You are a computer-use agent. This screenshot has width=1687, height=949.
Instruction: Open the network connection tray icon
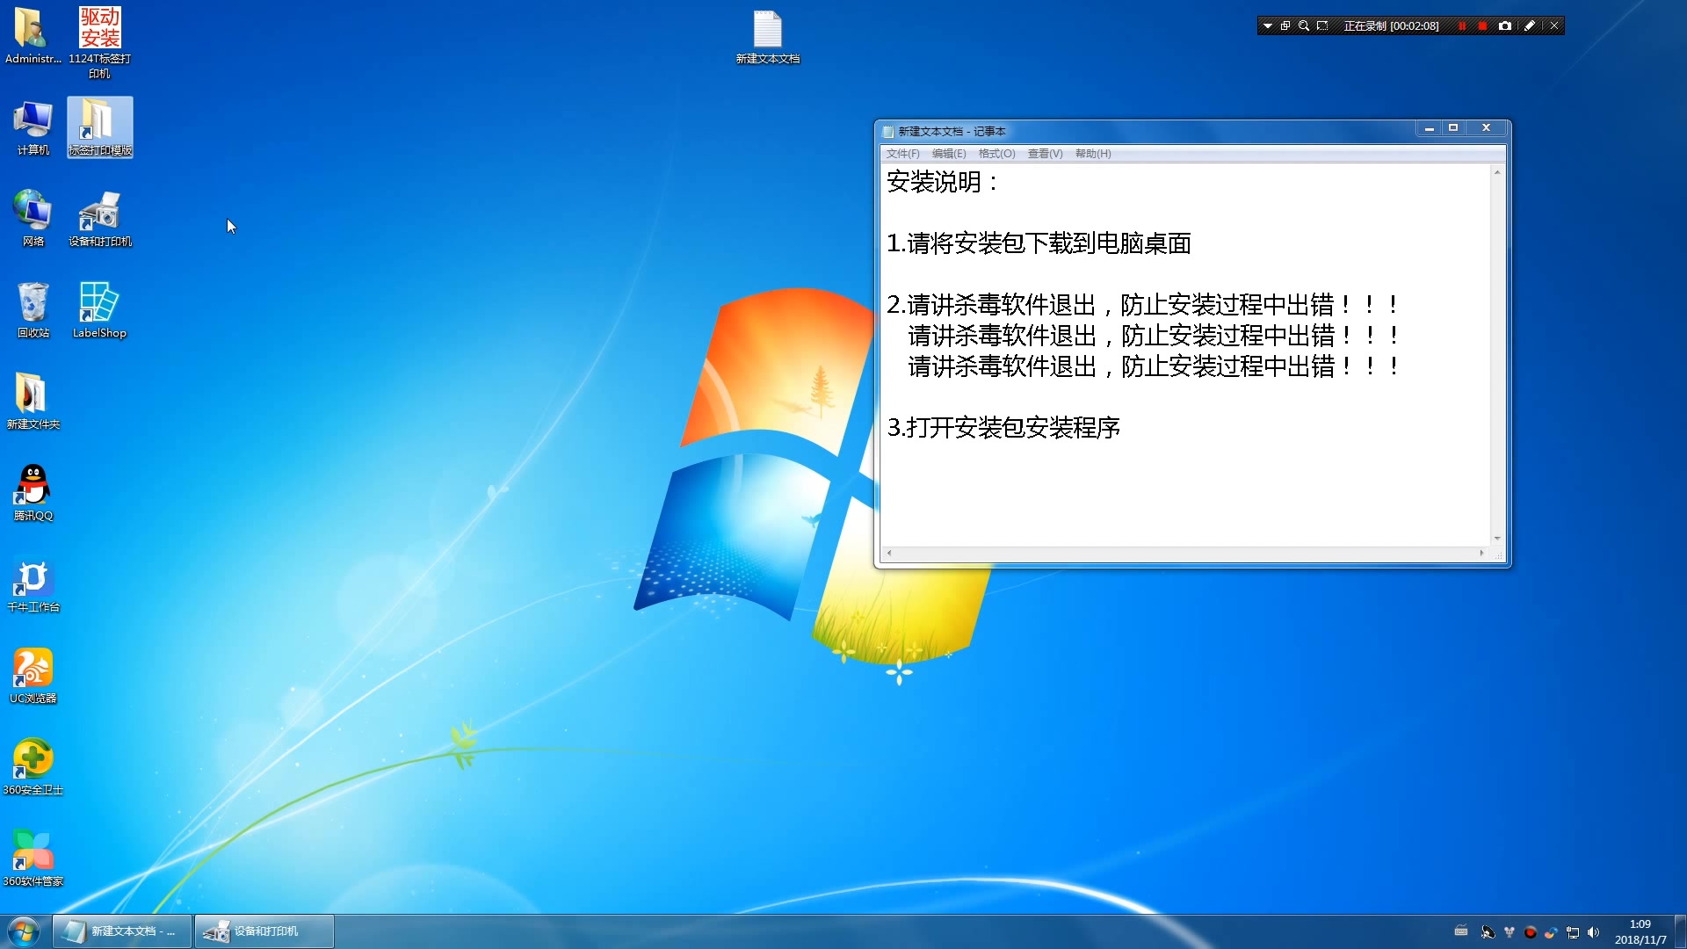coord(1573,932)
